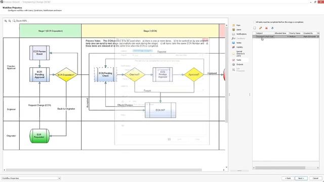Click the diagram vertical scrollbar
This screenshot has width=324, height=182.
226,74
